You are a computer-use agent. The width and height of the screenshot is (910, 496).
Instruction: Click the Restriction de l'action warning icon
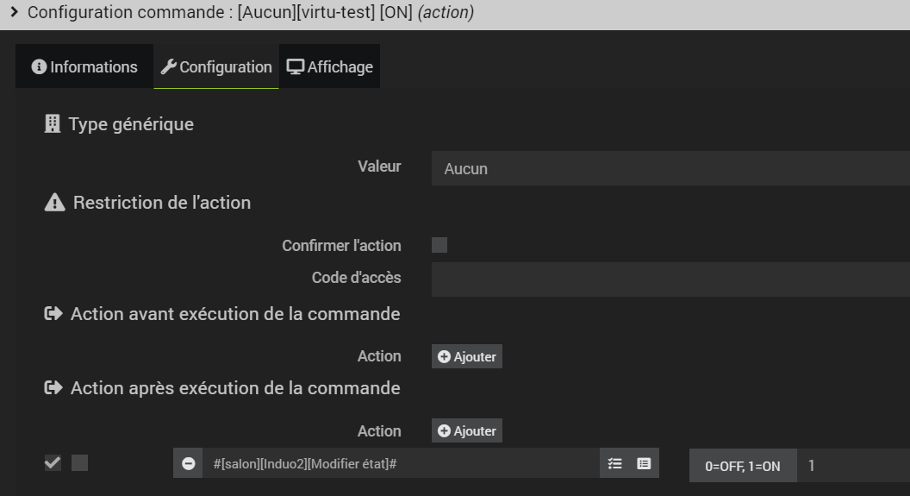(54, 203)
